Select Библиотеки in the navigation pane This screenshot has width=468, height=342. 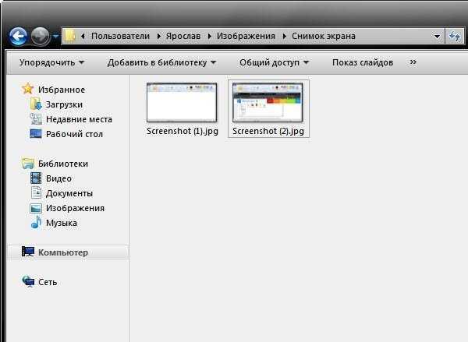tap(63, 164)
